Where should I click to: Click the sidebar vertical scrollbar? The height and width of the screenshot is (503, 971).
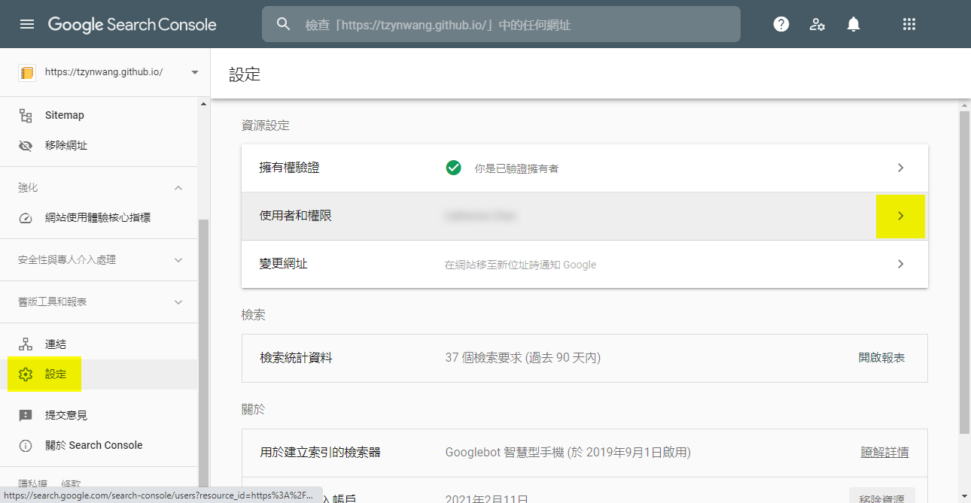click(203, 353)
